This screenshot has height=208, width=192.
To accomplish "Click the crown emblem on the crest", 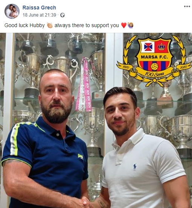I will (162, 46).
